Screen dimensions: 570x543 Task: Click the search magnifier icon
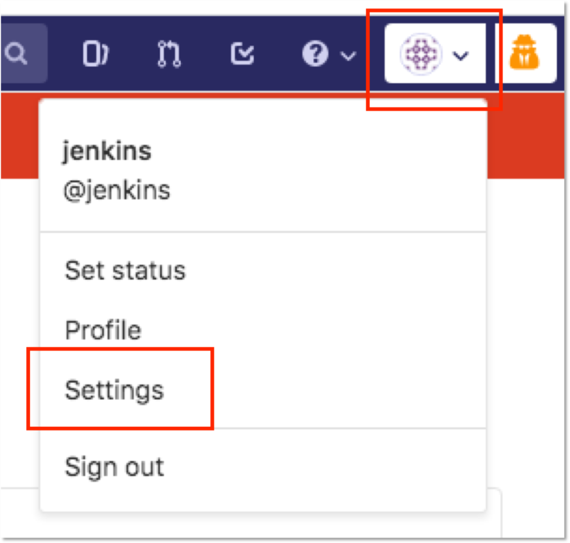click(x=16, y=54)
